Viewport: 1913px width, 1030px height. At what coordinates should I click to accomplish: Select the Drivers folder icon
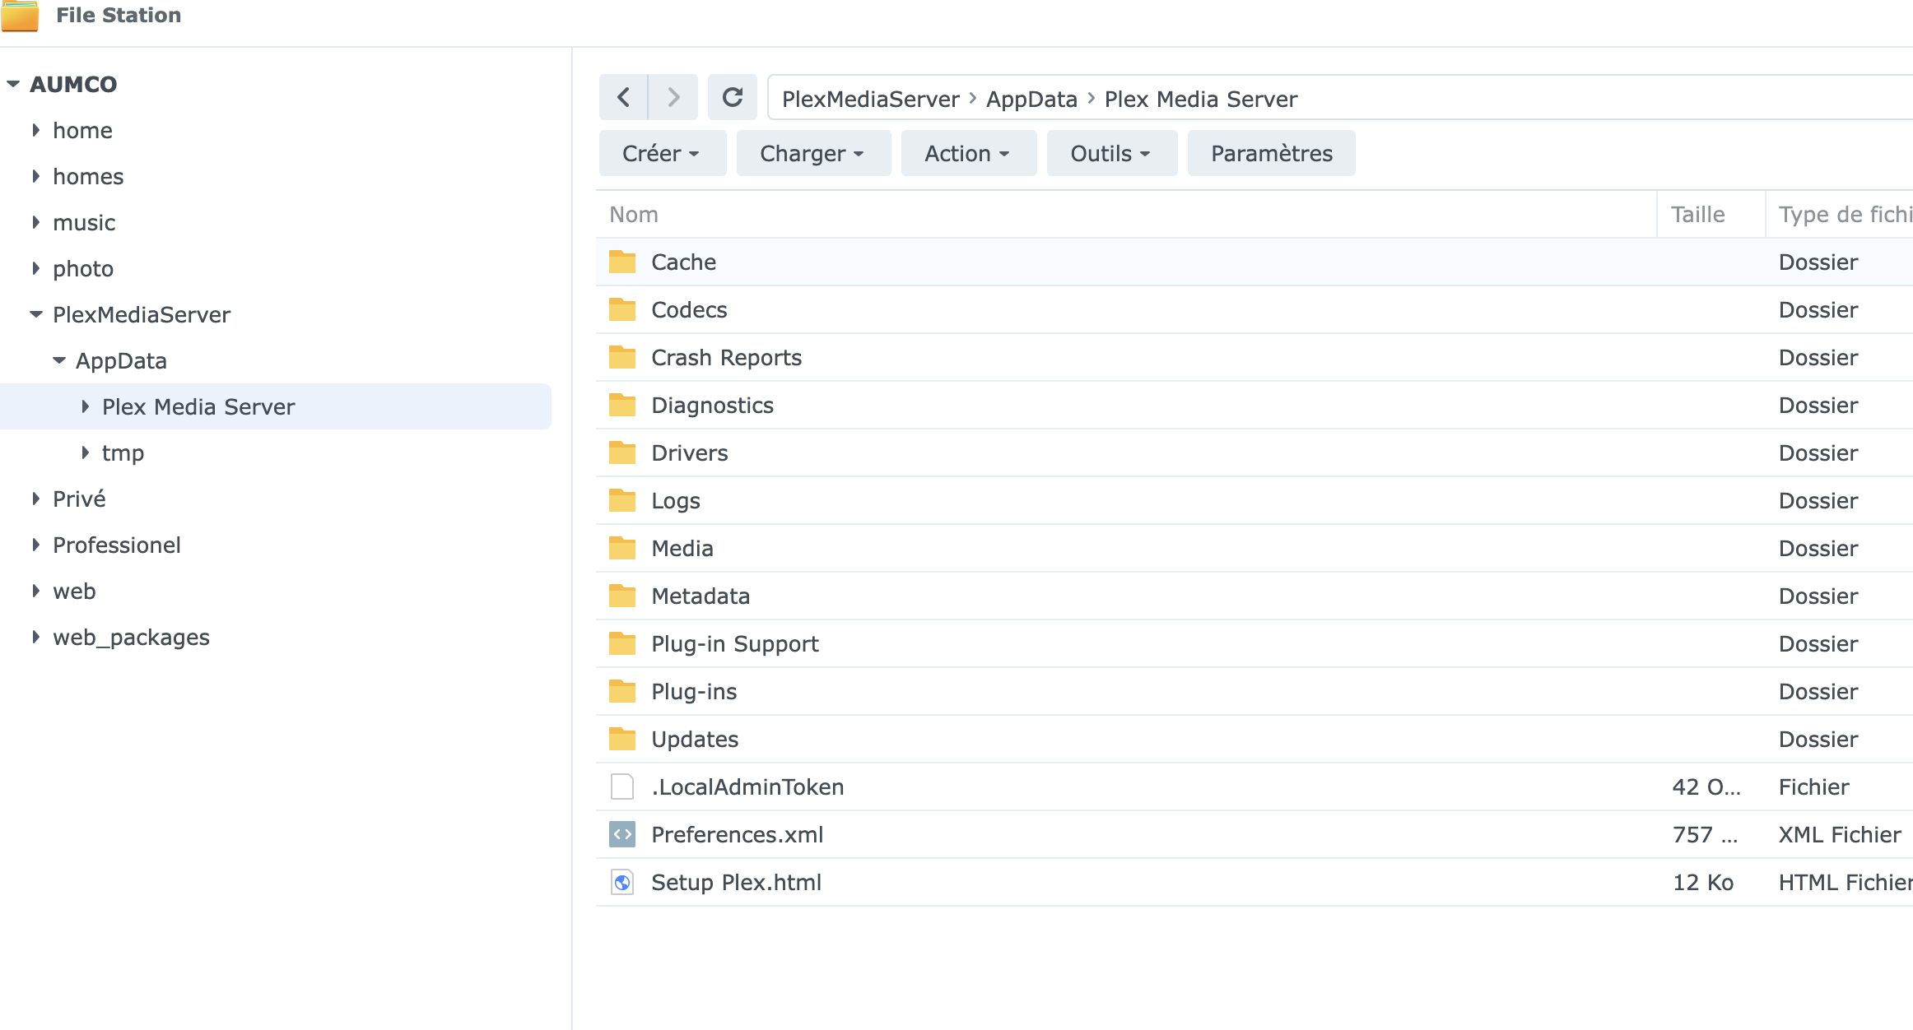tap(622, 452)
